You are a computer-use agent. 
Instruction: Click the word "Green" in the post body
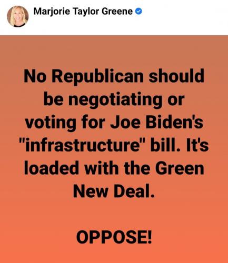tap(180, 168)
